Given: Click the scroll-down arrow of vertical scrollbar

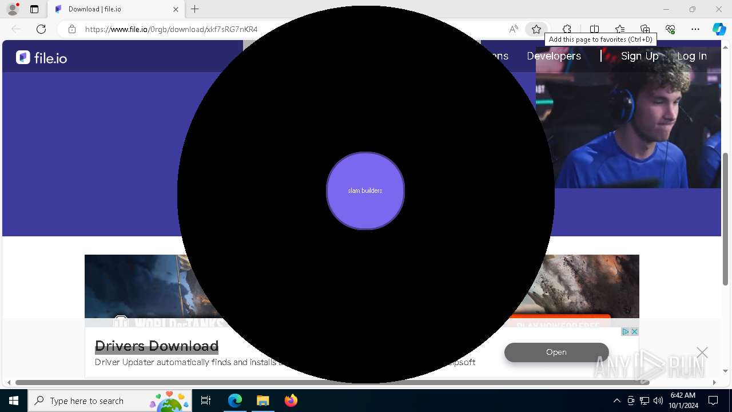Looking at the screenshot, I should 726,371.
